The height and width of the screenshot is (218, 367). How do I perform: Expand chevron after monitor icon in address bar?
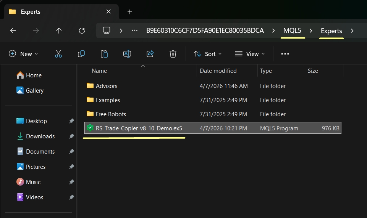tap(121, 30)
